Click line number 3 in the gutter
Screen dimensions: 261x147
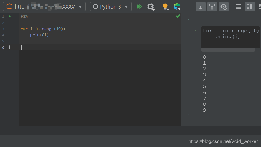coord(3,29)
